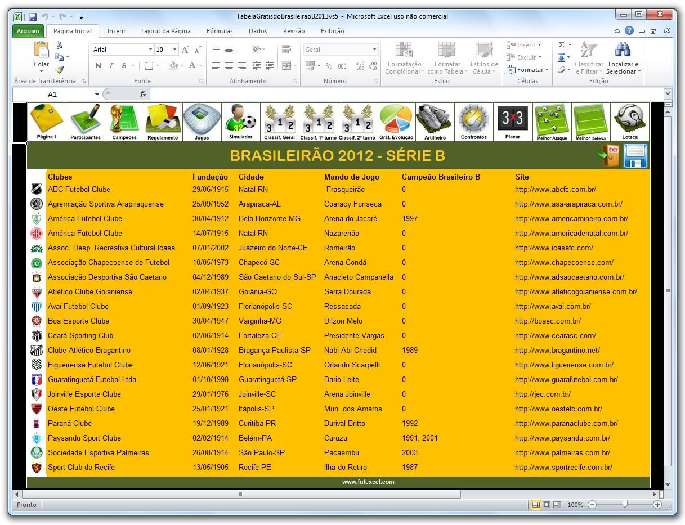Screen dimensions: 685x525
Task: Open the Classif. 2º turno icon
Action: [x=357, y=122]
